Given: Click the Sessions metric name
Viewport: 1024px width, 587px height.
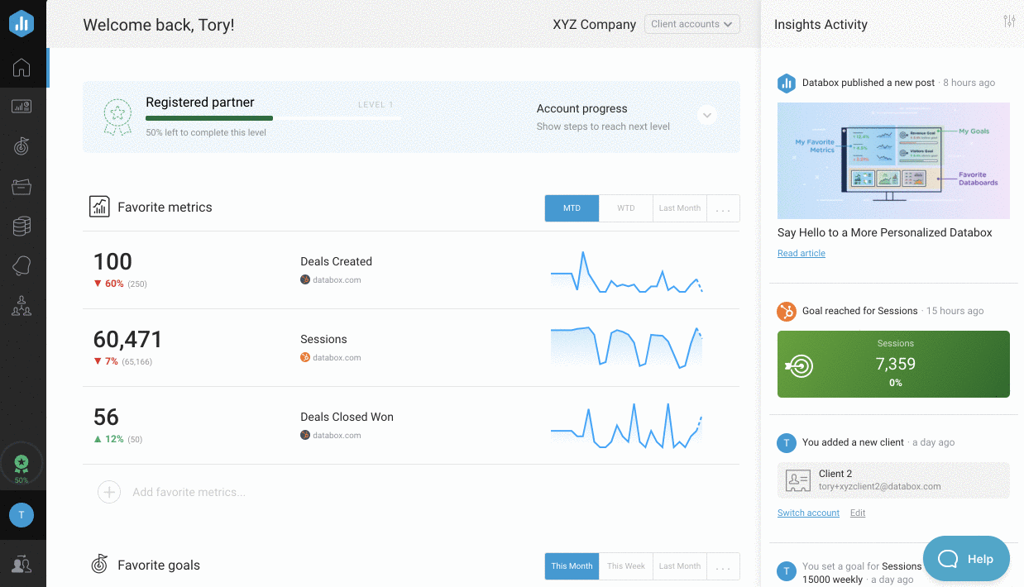Looking at the screenshot, I should pos(323,339).
